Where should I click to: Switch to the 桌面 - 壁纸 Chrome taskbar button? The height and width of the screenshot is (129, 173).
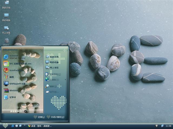(x=40, y=126)
